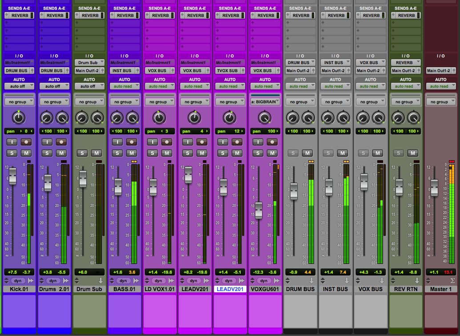Click the pan knob on VOXGU601
Screen dimensions: 460x336
(x=264, y=117)
